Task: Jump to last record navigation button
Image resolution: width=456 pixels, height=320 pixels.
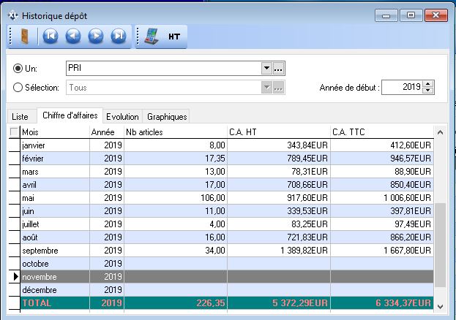Action: tap(119, 36)
